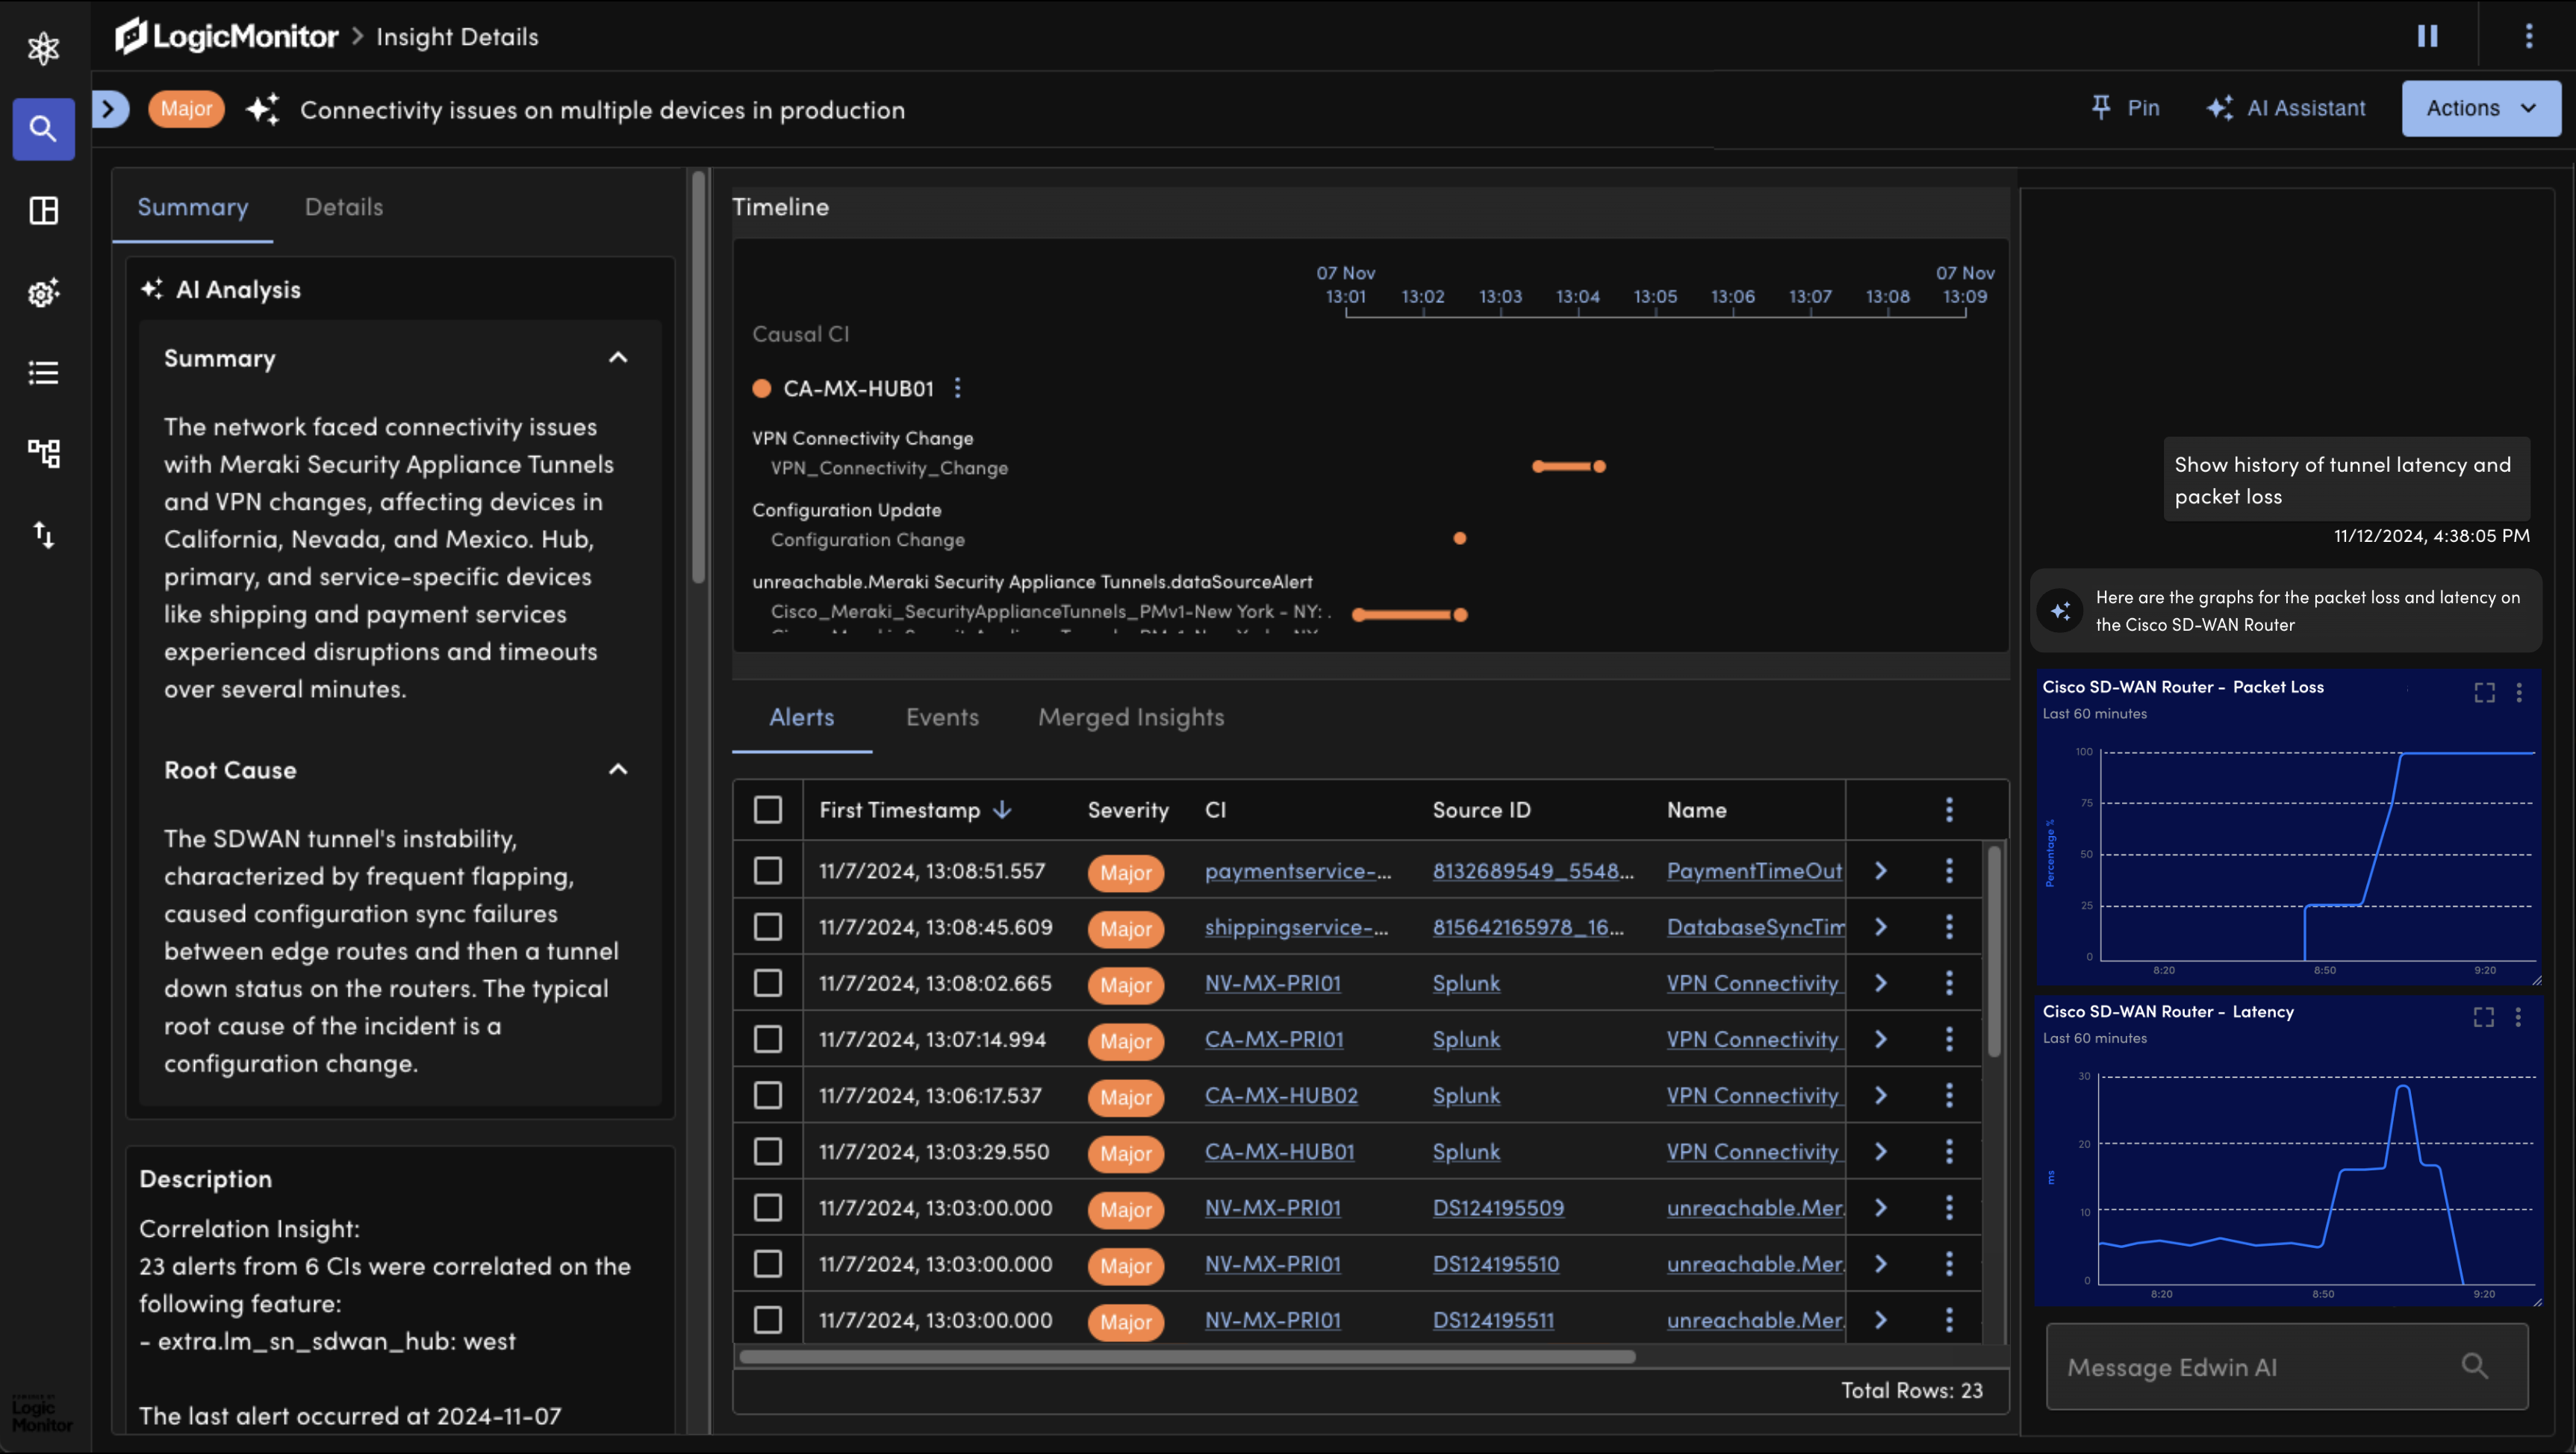Viewport: 2576px width, 1454px height.
Task: Check the 13:06:17.537 alert row checkbox
Action: (768, 1096)
